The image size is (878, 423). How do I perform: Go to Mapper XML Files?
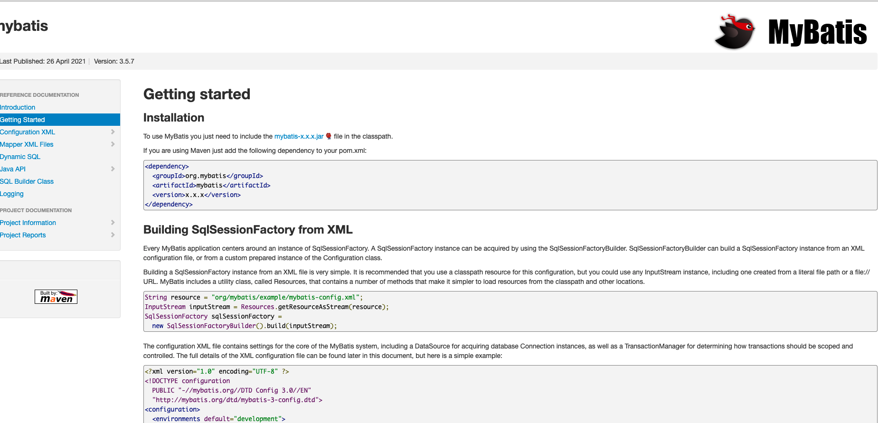coord(27,144)
